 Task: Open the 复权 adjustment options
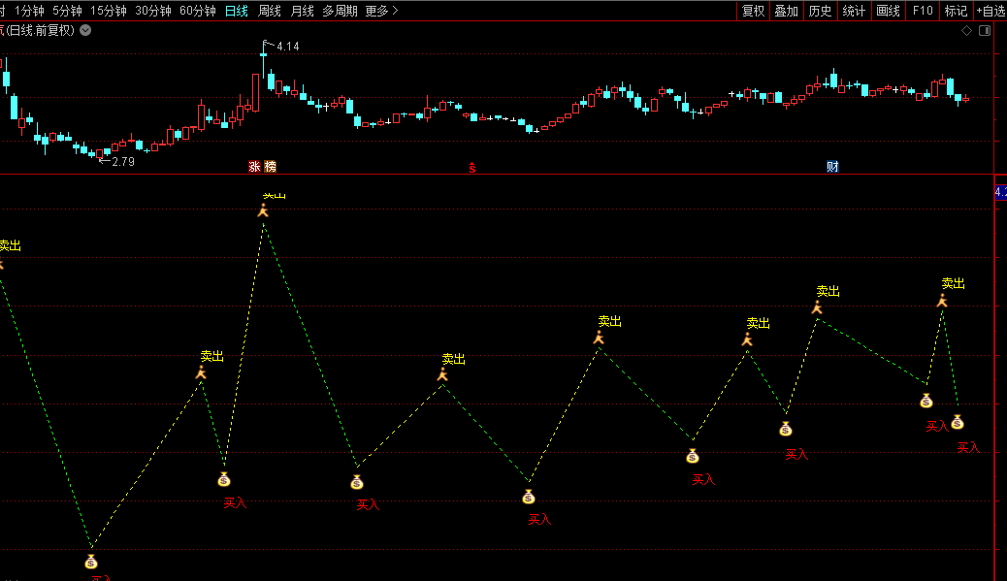(x=753, y=11)
